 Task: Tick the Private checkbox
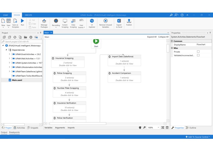pyautogui.click(x=198, y=52)
